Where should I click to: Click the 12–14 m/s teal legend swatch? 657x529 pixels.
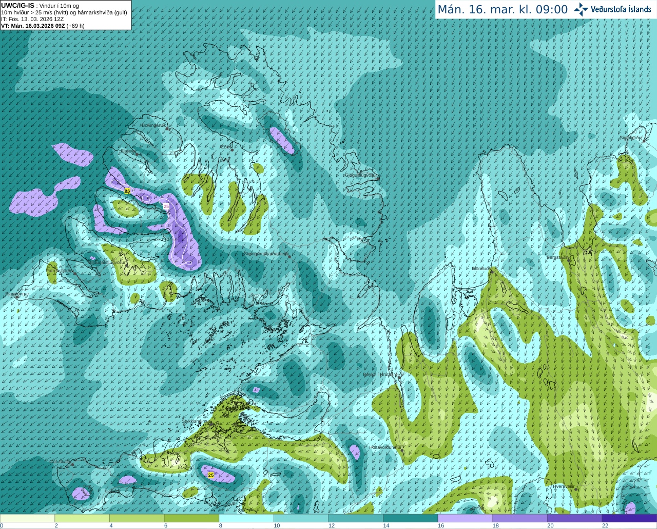coord(356,518)
